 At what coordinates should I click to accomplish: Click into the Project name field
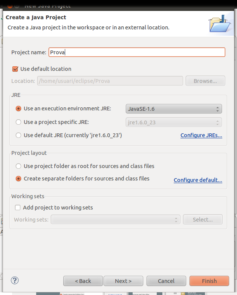(137, 52)
